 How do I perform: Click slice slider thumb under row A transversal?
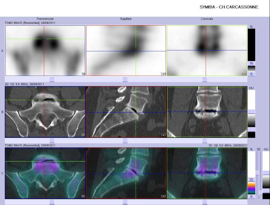tap(52, 79)
